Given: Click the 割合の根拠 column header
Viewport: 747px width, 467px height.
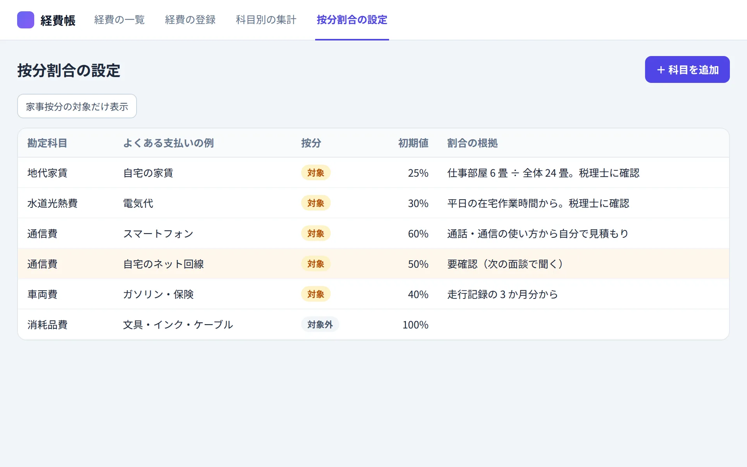Looking at the screenshot, I should click(472, 143).
